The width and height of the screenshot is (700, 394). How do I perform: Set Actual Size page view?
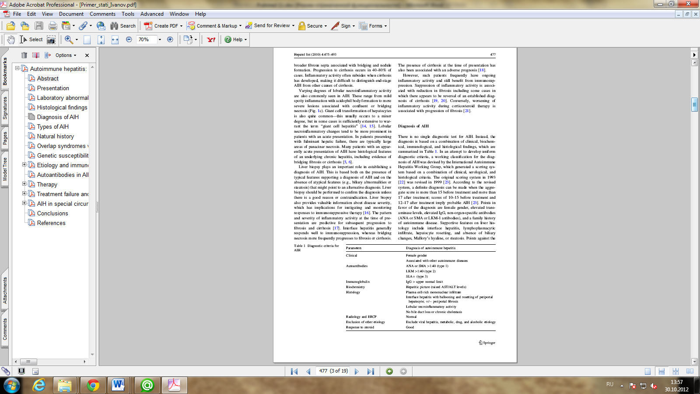click(x=87, y=40)
